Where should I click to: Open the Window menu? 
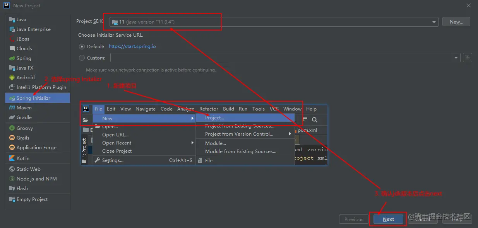tap(292, 109)
